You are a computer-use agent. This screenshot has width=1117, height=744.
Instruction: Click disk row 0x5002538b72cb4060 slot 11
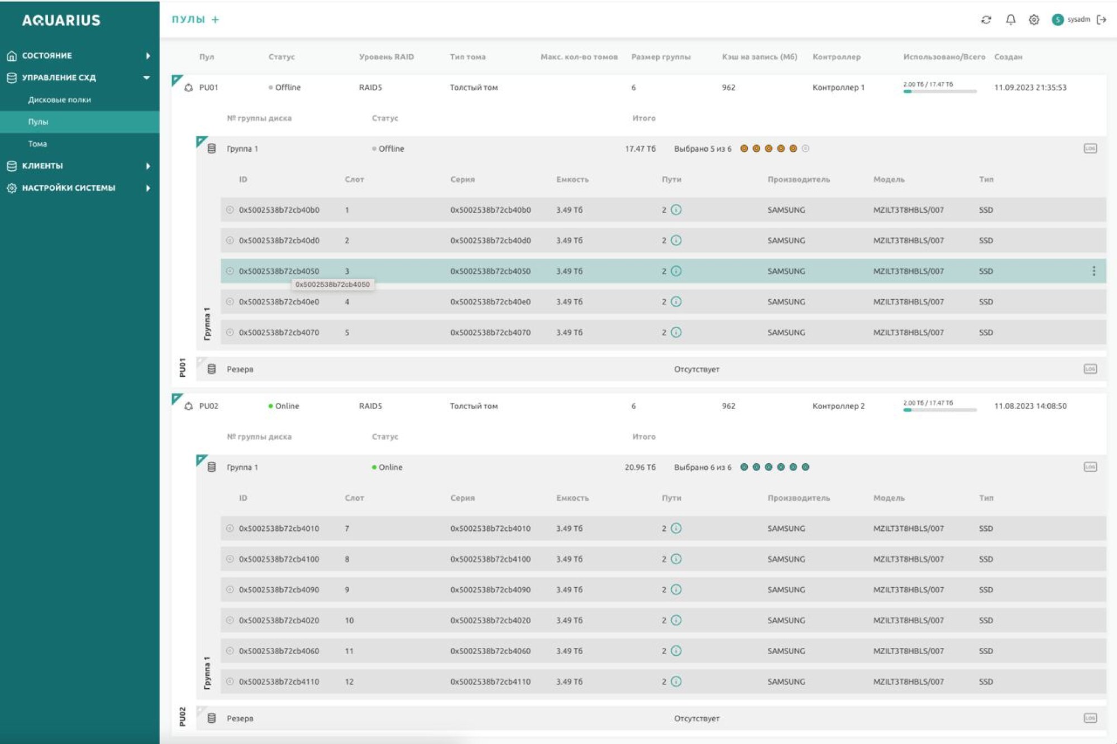663,651
